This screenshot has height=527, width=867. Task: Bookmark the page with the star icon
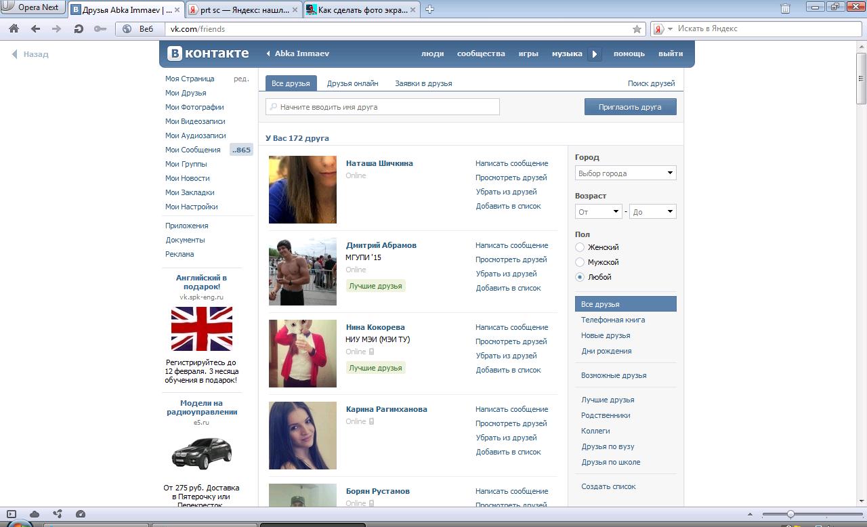click(x=637, y=29)
